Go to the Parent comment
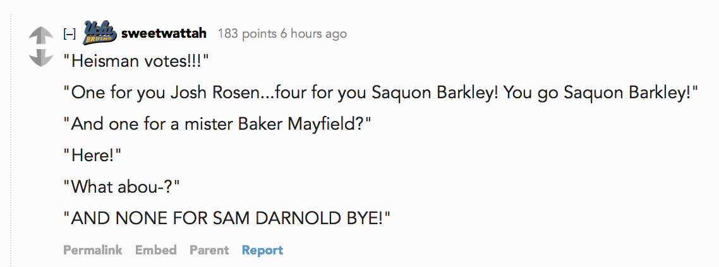The image size is (719, 267). 209,250
